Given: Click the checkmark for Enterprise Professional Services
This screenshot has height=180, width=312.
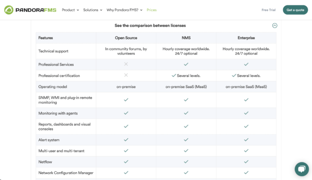Looking at the screenshot, I should pyautogui.click(x=246, y=64).
